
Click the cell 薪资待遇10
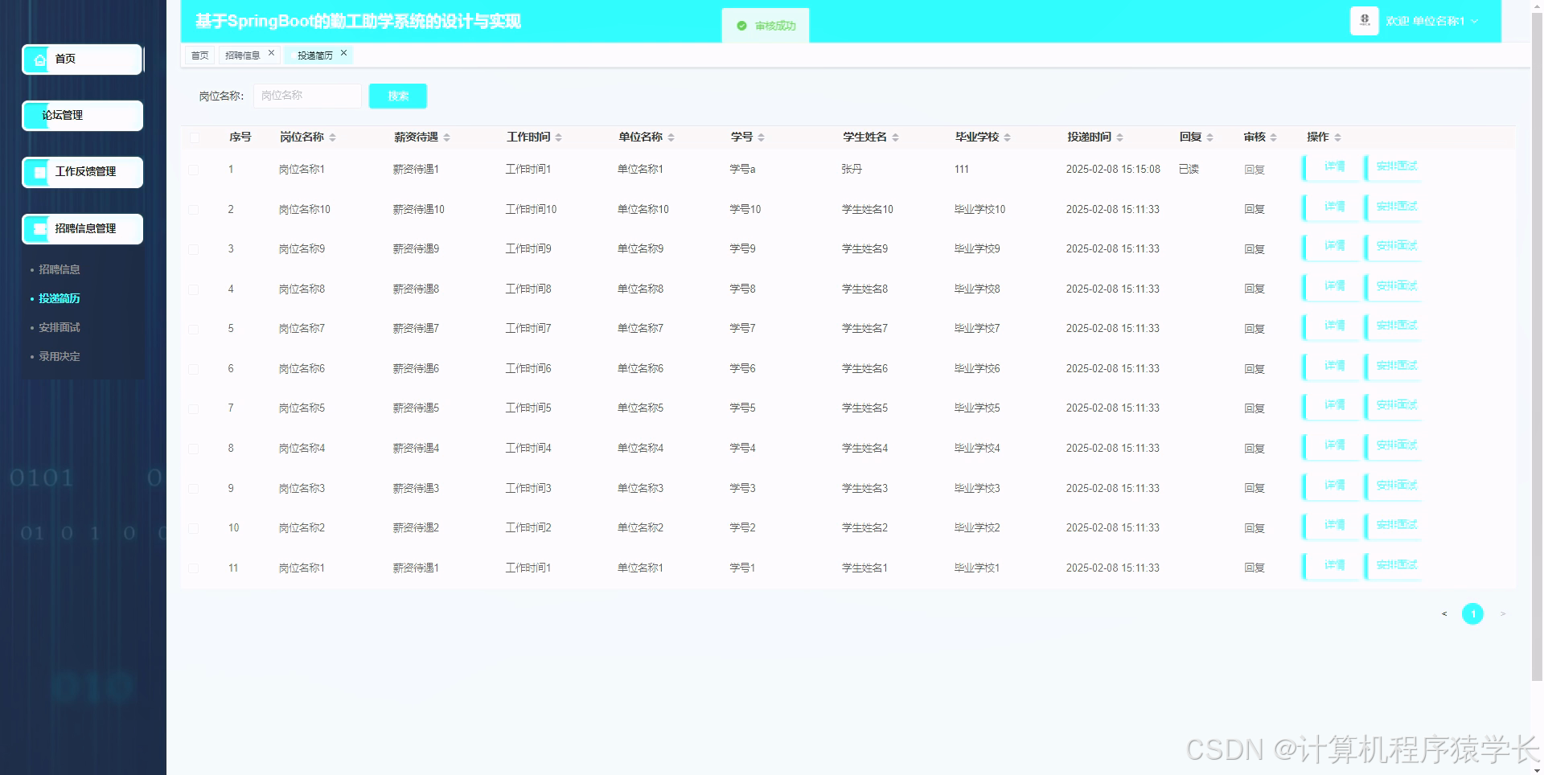tap(418, 209)
